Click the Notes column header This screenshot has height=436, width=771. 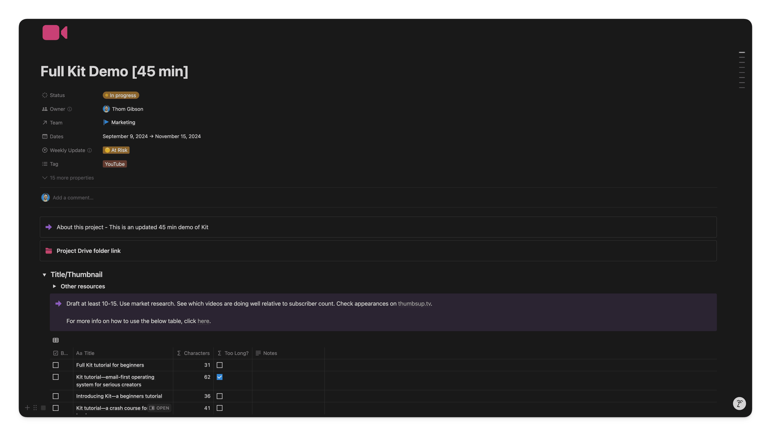(x=288, y=353)
